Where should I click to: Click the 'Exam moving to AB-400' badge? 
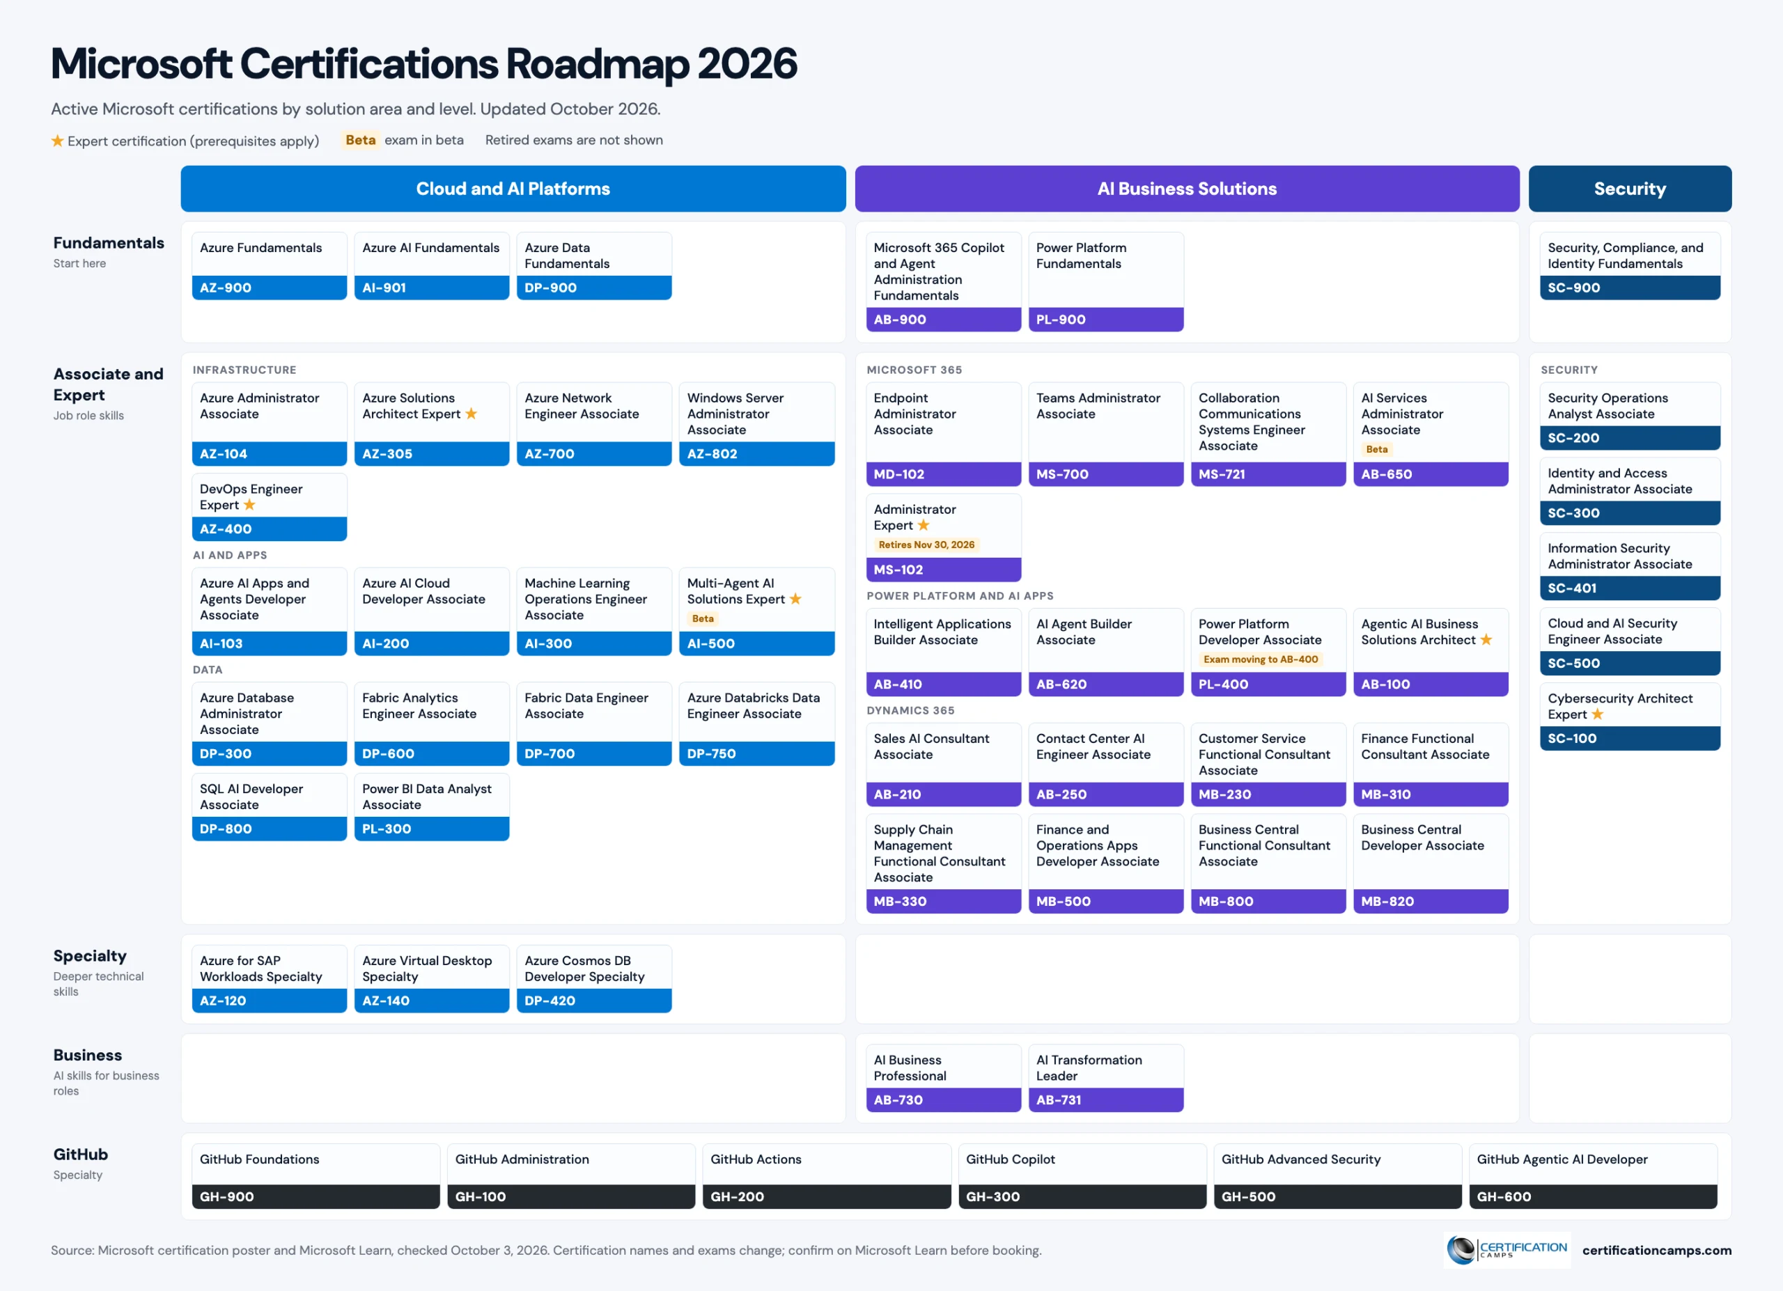click(x=1260, y=659)
